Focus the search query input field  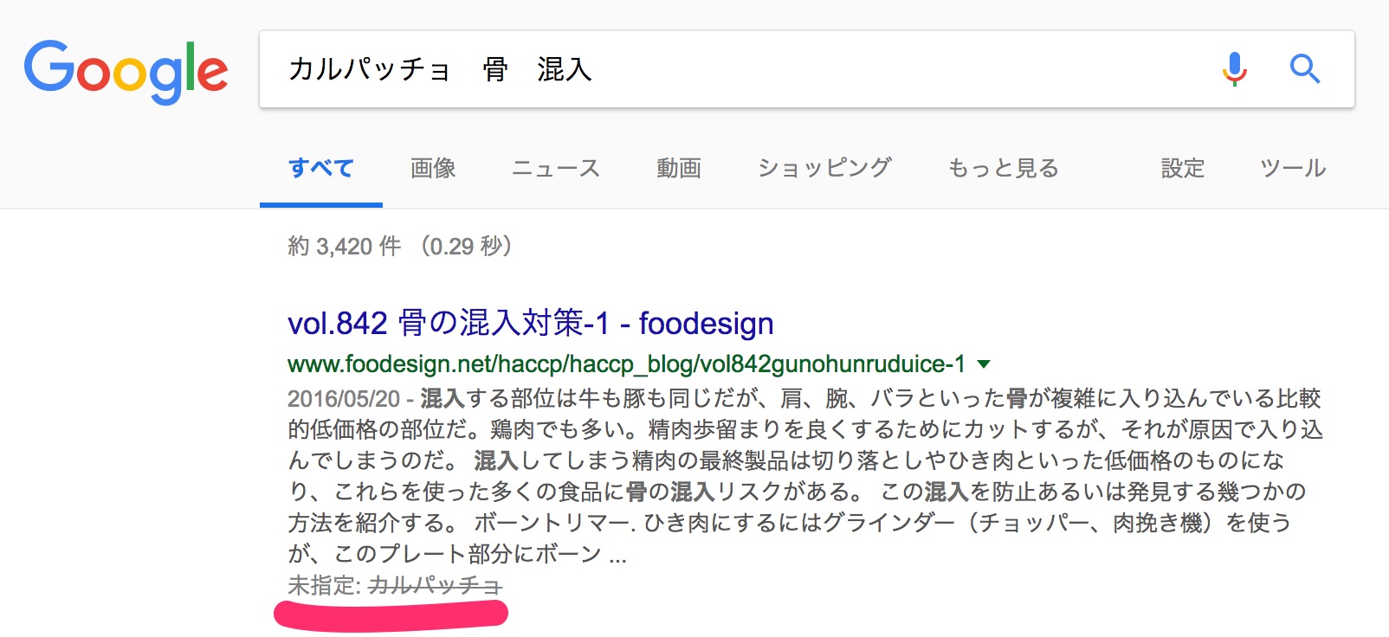(x=736, y=69)
